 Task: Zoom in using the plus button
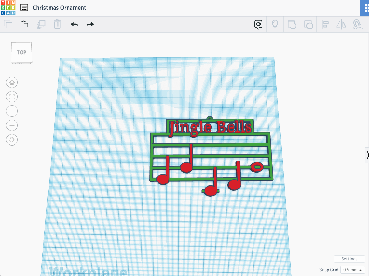(12, 111)
